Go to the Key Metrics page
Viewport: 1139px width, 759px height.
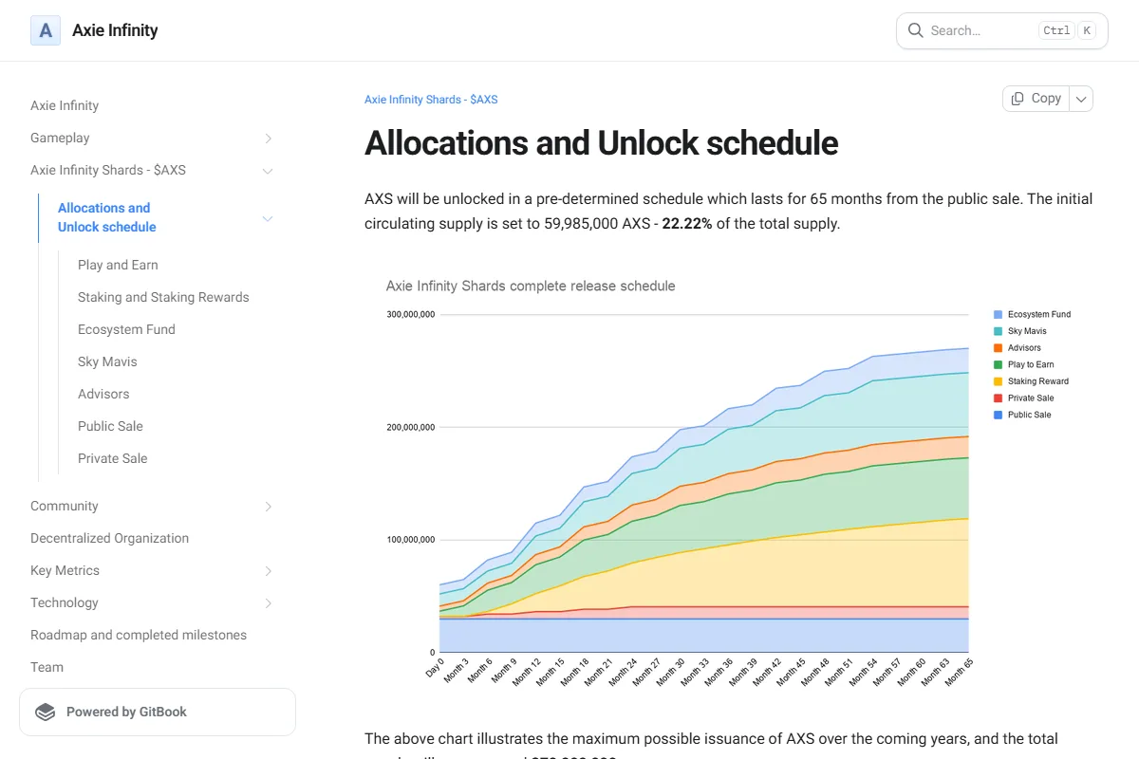click(65, 570)
